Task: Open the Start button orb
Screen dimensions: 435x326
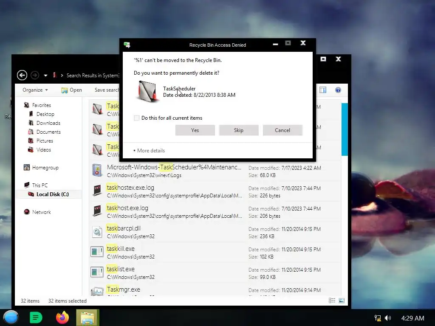Action: pyautogui.click(x=11, y=318)
